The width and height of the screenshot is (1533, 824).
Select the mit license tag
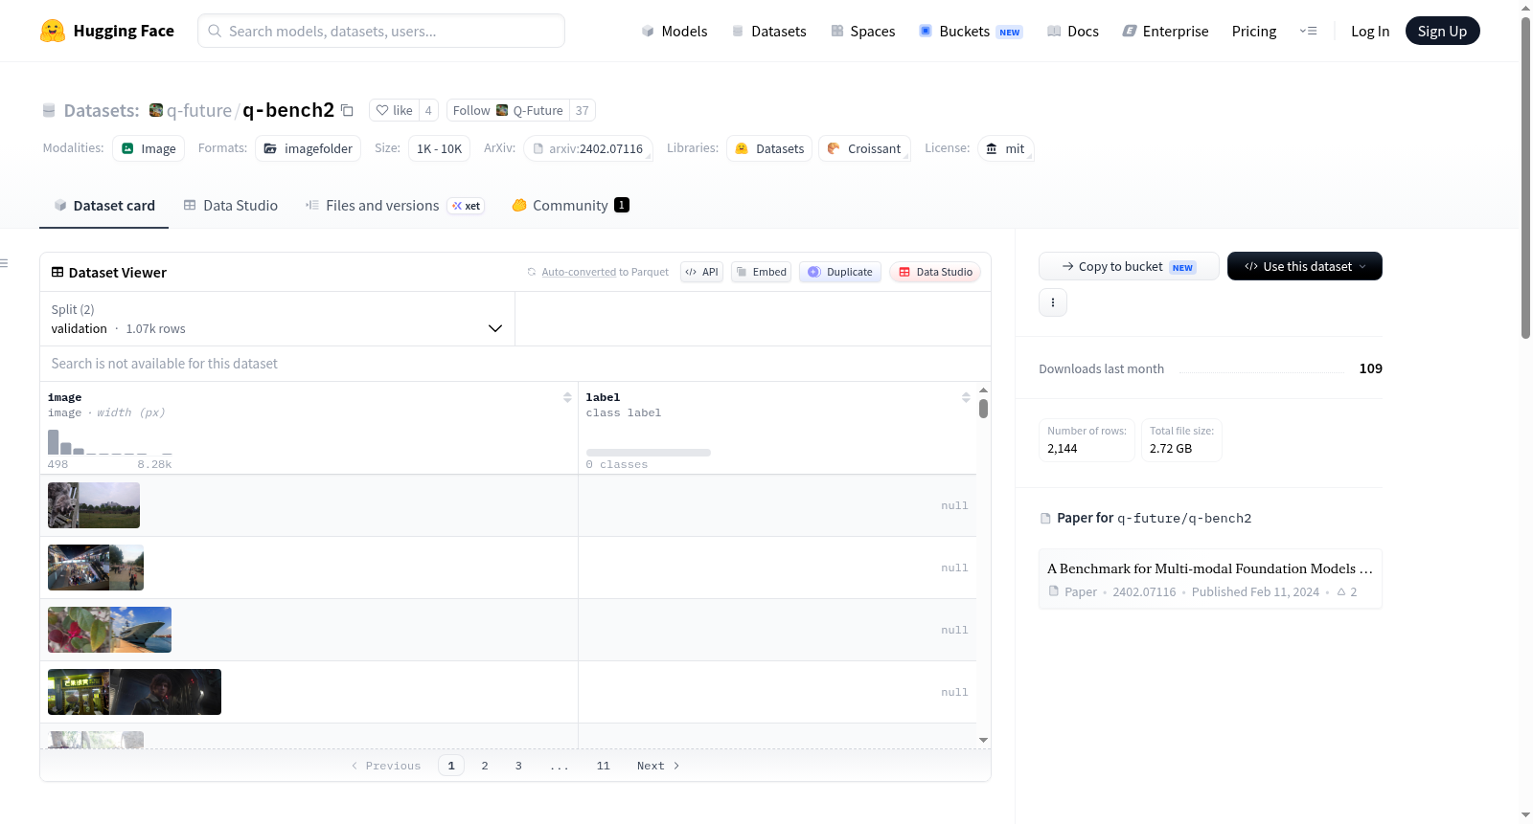pos(1005,148)
